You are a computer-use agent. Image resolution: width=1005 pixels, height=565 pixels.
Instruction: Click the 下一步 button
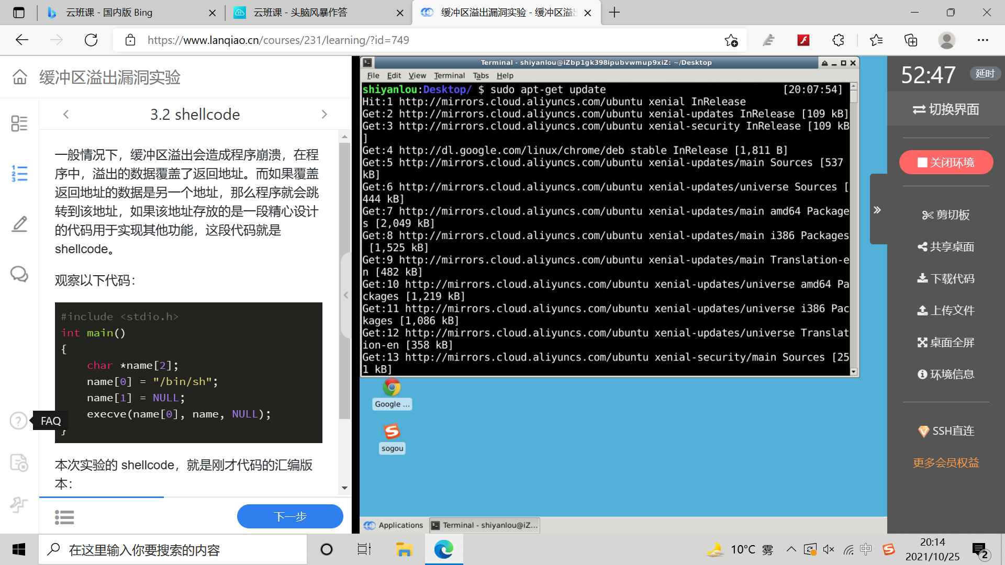(x=290, y=517)
